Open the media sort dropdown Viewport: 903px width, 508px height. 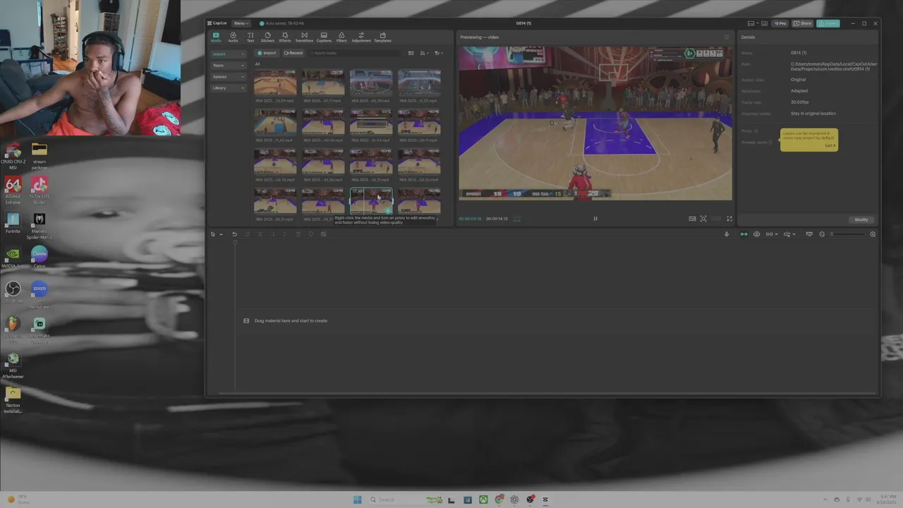424,53
